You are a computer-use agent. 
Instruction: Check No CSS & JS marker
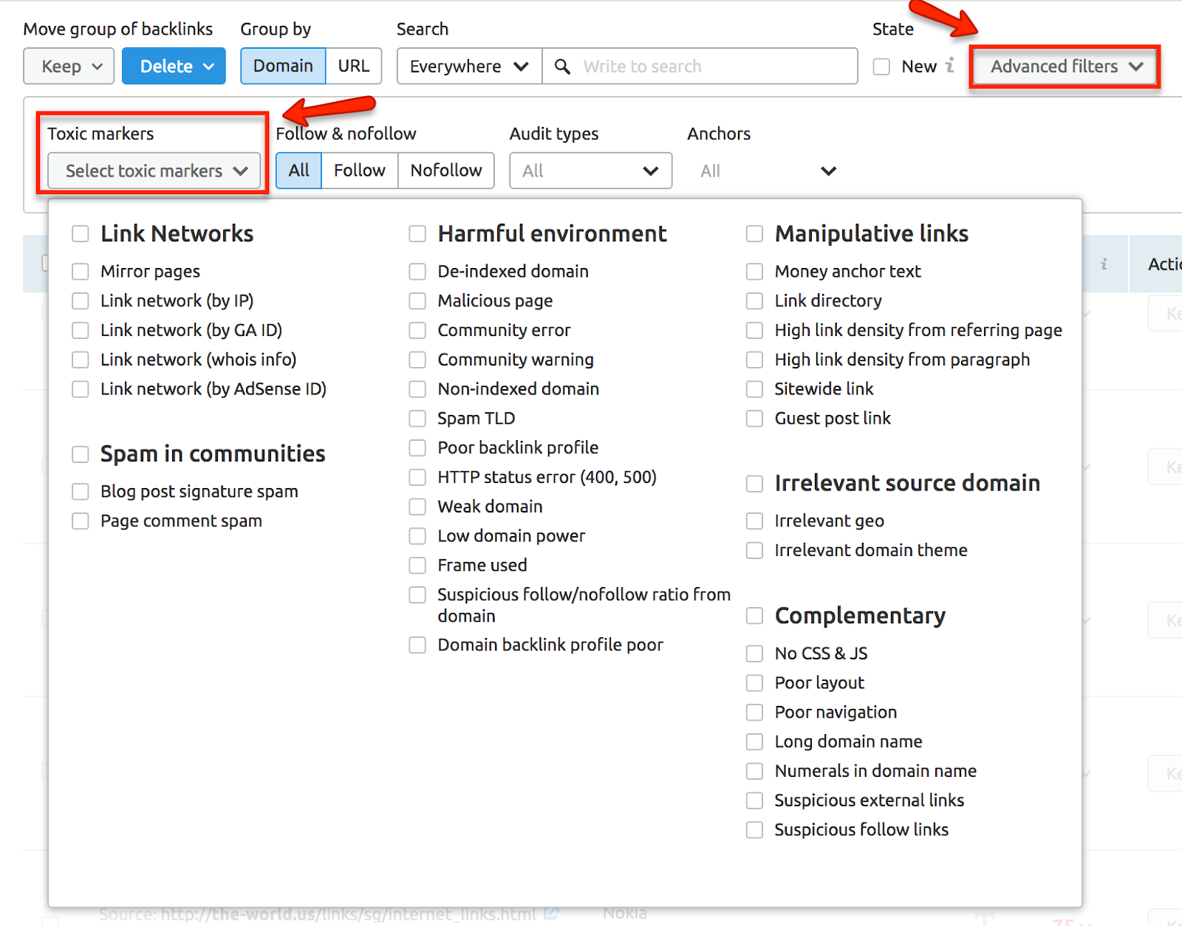coord(754,654)
